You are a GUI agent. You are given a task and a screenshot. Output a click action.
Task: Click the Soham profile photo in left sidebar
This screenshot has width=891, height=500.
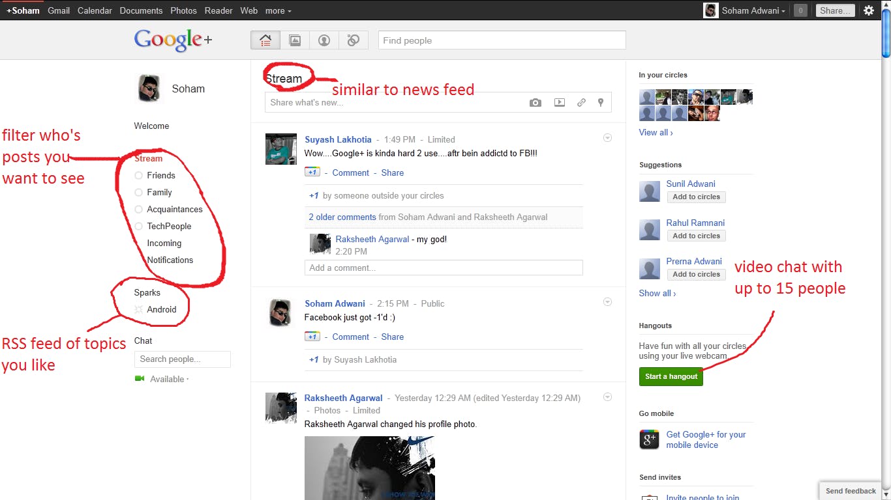(x=149, y=89)
